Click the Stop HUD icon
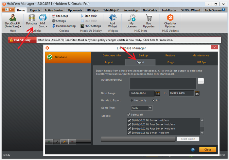The image size is (229, 160). (82, 21)
